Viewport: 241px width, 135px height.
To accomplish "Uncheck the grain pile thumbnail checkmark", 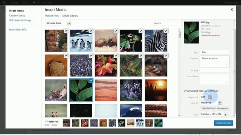I will pos(66,55).
